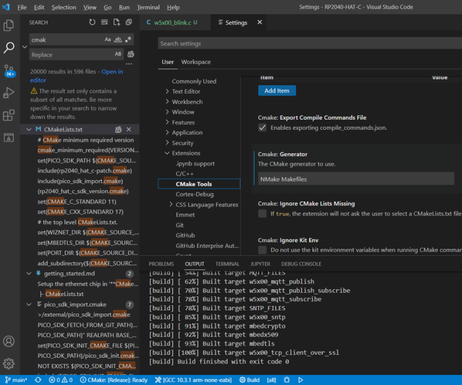462x385 pixels.
Task: Check Ignore CMake Lists Missing
Action: tap(262, 214)
